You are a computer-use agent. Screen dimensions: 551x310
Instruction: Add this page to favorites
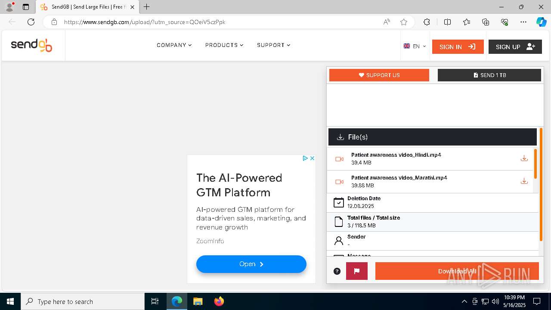(x=403, y=22)
